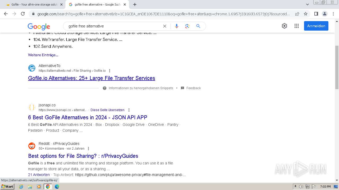
Task: Click Diese Seite übersetzen link
Action: coord(108,110)
